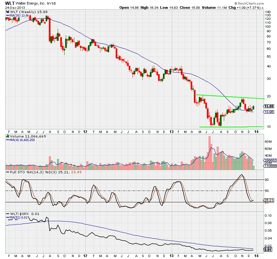Click the '13' year label under the price chart
277x259 pixels.
pos(171,132)
